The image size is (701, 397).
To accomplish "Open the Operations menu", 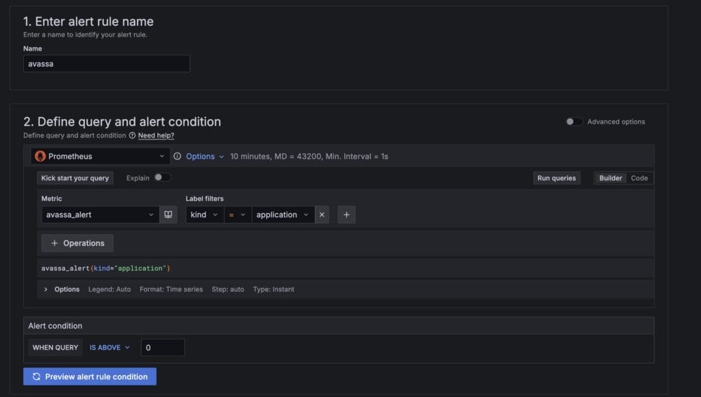I will click(x=77, y=243).
